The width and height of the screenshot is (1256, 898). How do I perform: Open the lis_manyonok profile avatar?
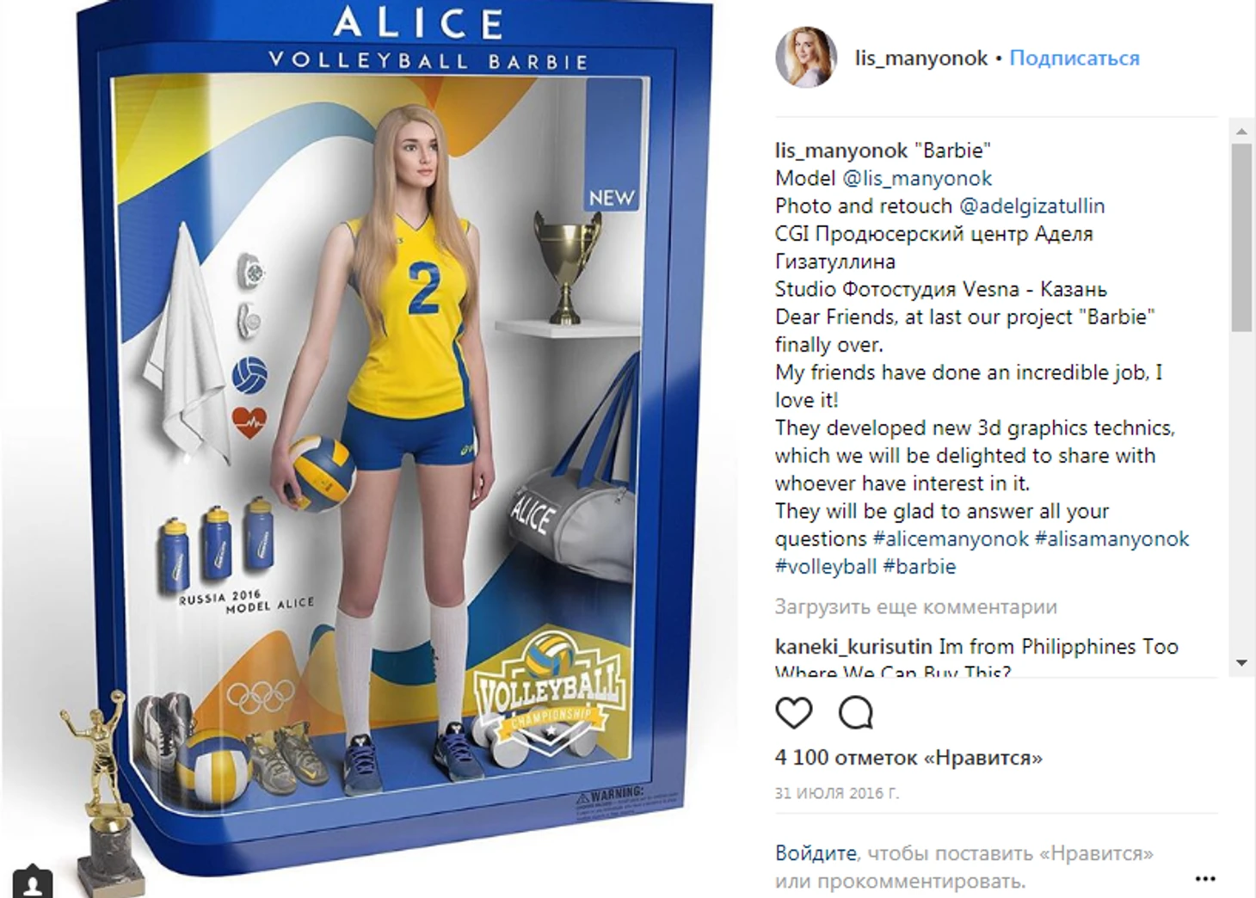click(806, 57)
